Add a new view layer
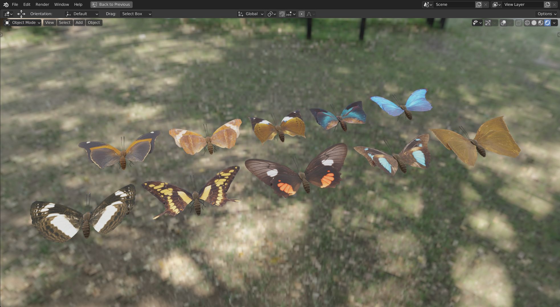 [547, 5]
